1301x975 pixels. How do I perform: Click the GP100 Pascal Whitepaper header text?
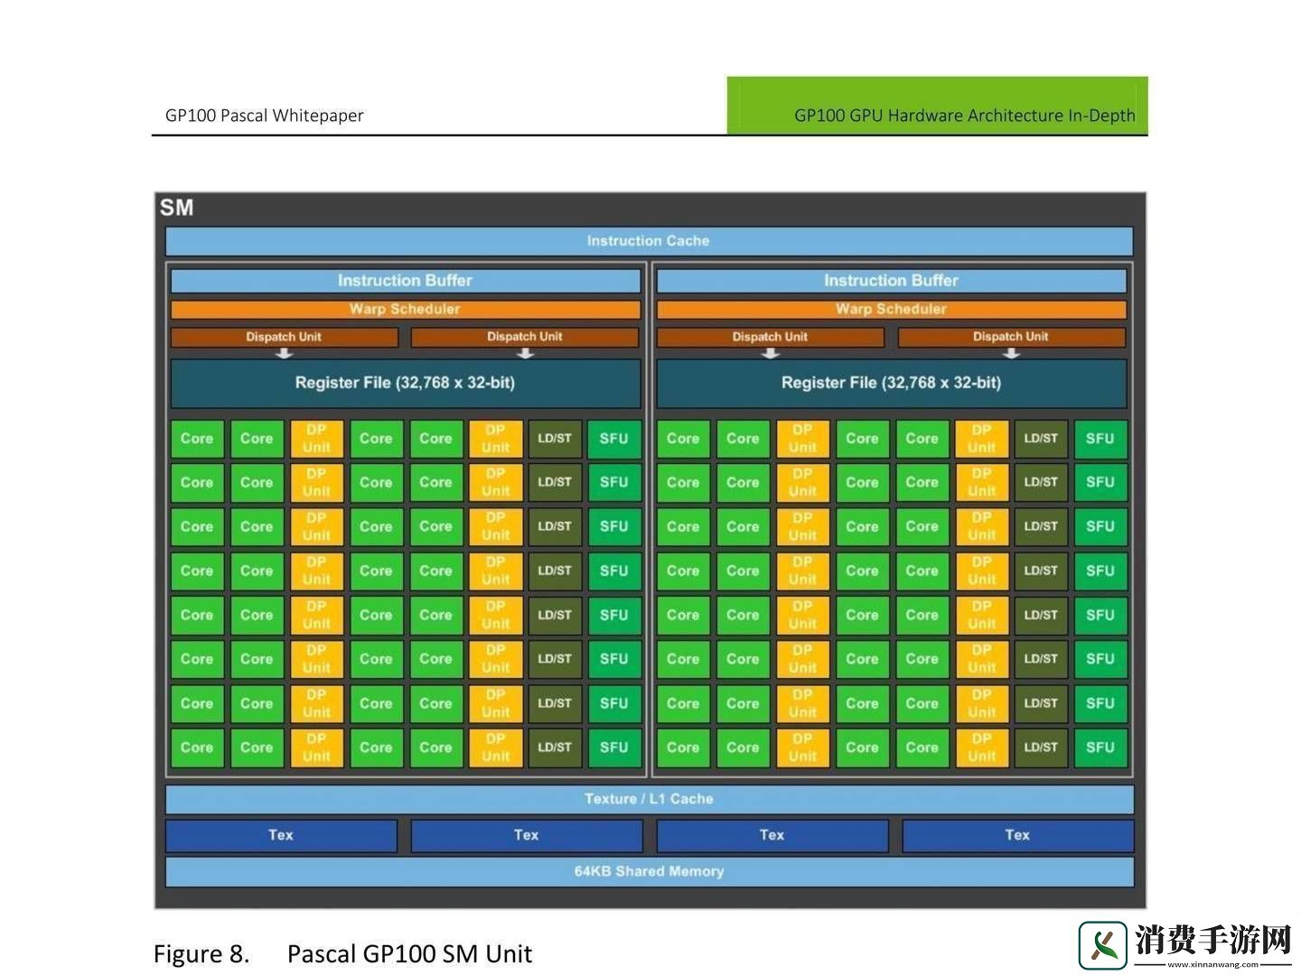pyautogui.click(x=264, y=116)
